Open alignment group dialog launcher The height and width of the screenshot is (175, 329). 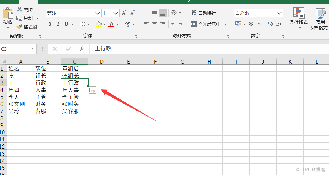228,36
